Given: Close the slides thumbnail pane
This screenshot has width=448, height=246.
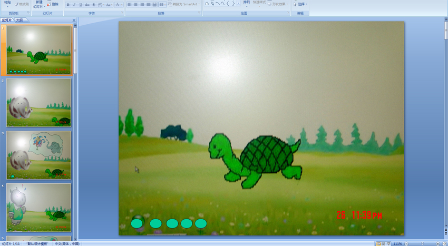Looking at the screenshot, I should click(74, 21).
